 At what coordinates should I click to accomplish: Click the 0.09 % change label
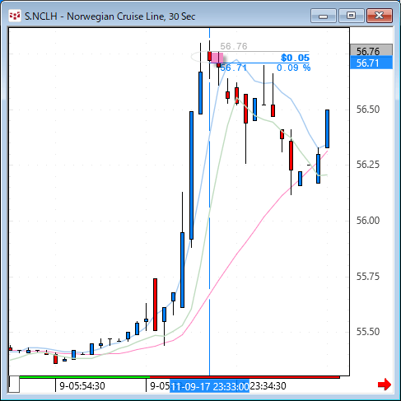(x=293, y=68)
